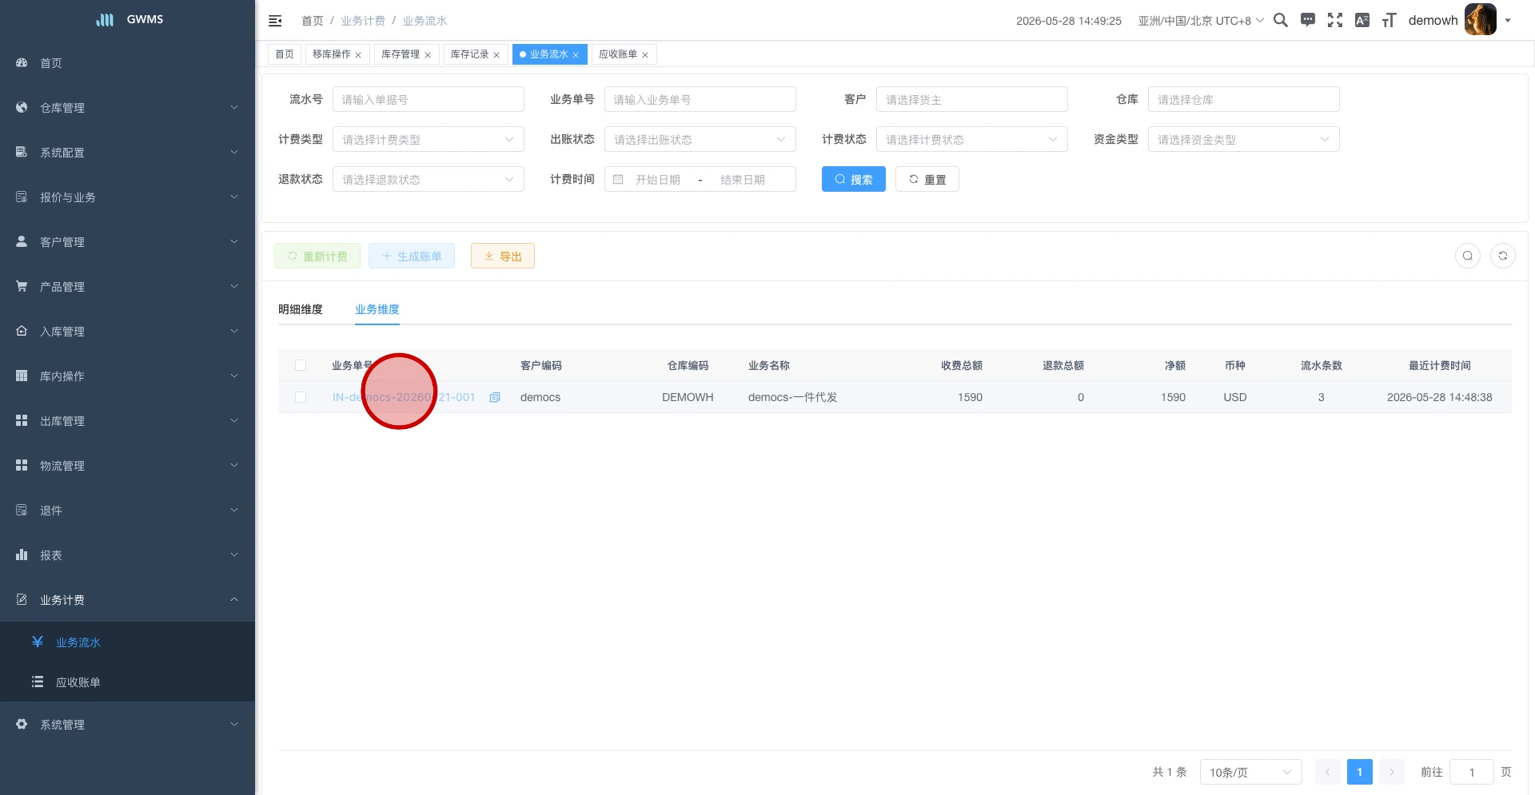Viewport: 1535px width, 795px height.
Task: Open 应收账单 in the sidebar
Action: (127, 682)
